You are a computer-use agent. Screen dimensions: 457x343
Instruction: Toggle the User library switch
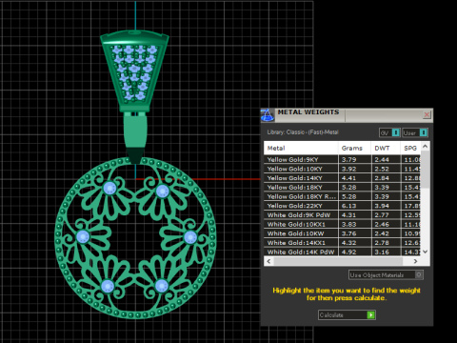[x=415, y=132]
